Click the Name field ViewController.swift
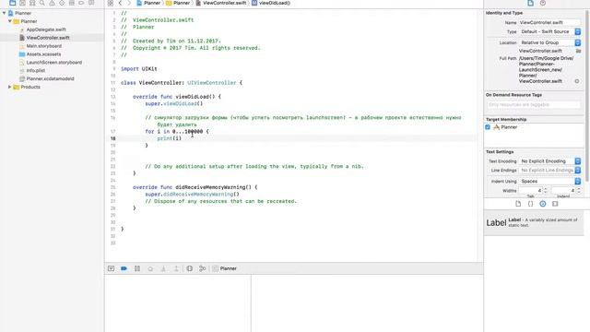Screen dimensions: 590x332 [549, 22]
